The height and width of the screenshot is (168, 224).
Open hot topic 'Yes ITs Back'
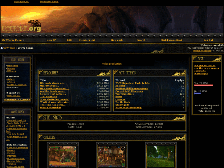[123, 102]
